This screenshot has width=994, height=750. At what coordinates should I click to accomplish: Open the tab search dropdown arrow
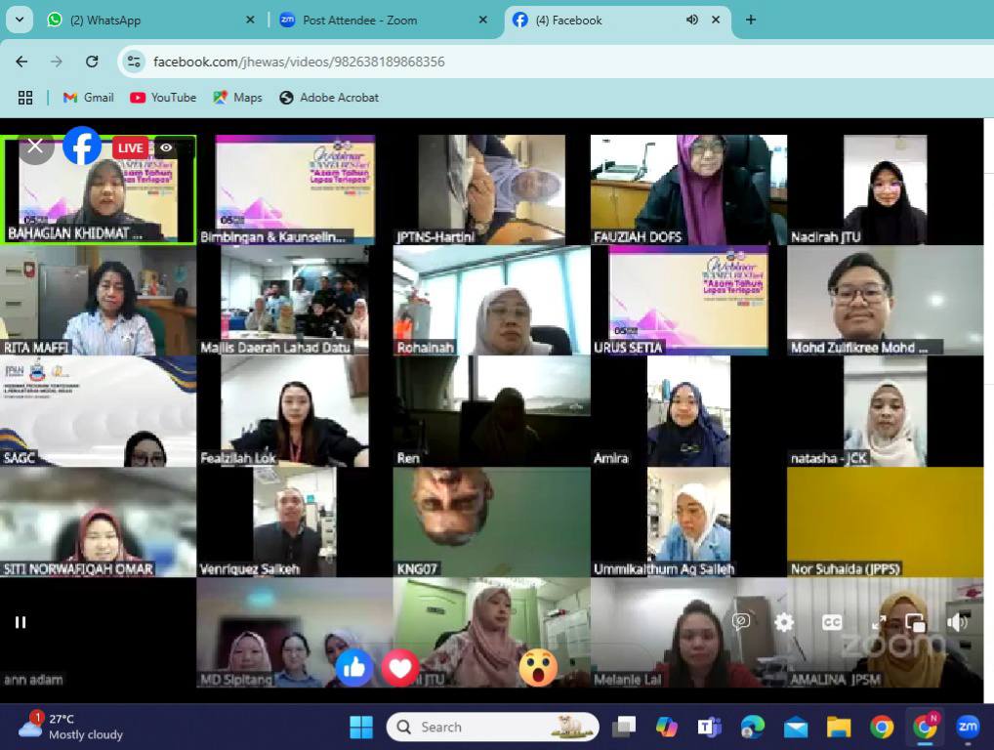[19, 20]
